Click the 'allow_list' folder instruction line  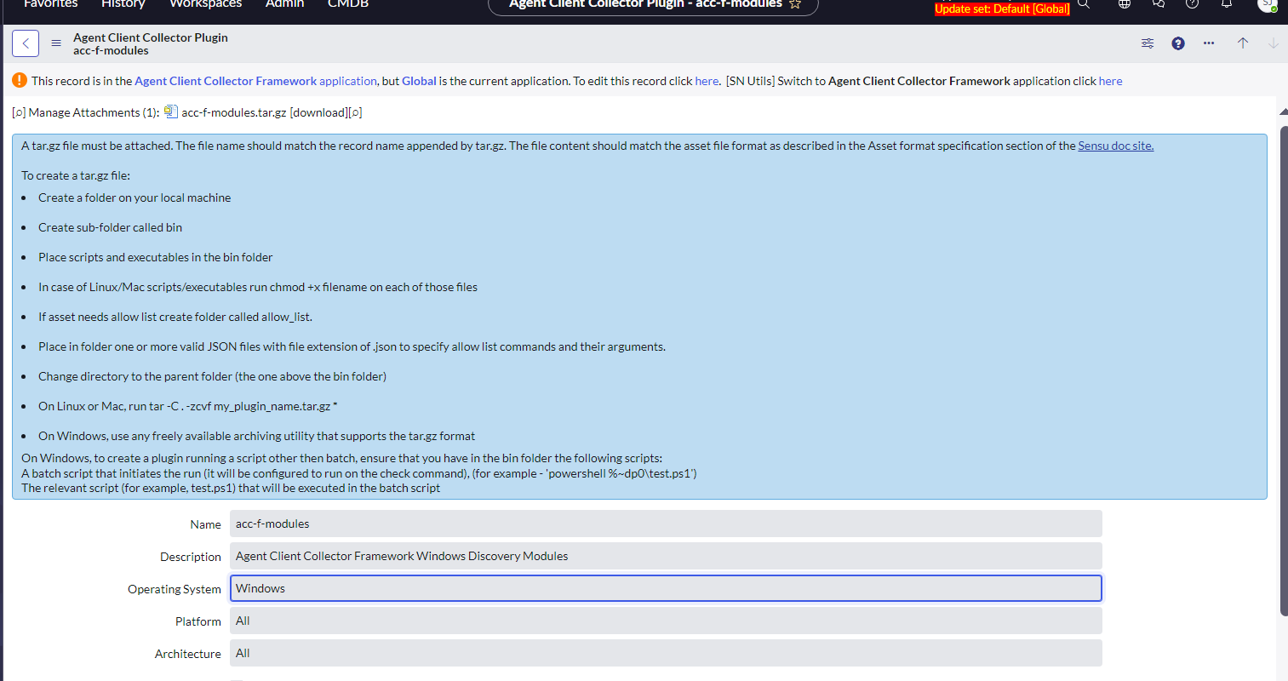[x=175, y=317]
